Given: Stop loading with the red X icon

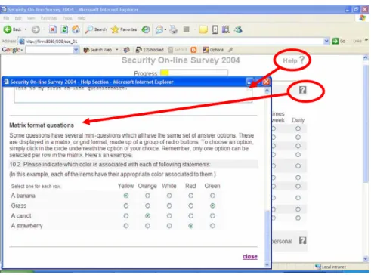Looking at the screenshot, I should (53, 29).
